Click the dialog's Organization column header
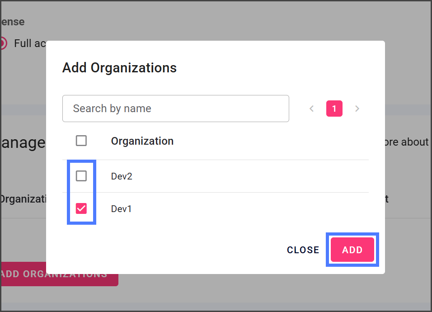432x312 pixels. pyautogui.click(x=142, y=141)
